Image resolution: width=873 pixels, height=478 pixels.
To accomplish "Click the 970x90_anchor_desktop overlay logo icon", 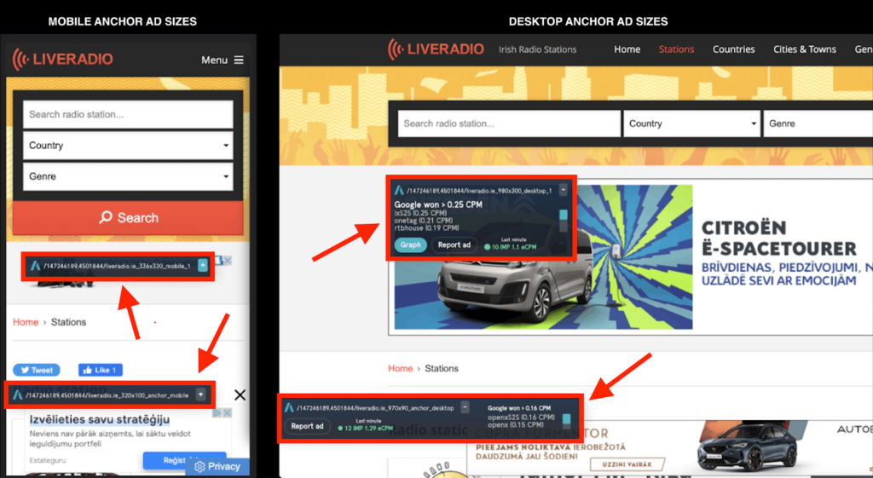I will click(289, 408).
